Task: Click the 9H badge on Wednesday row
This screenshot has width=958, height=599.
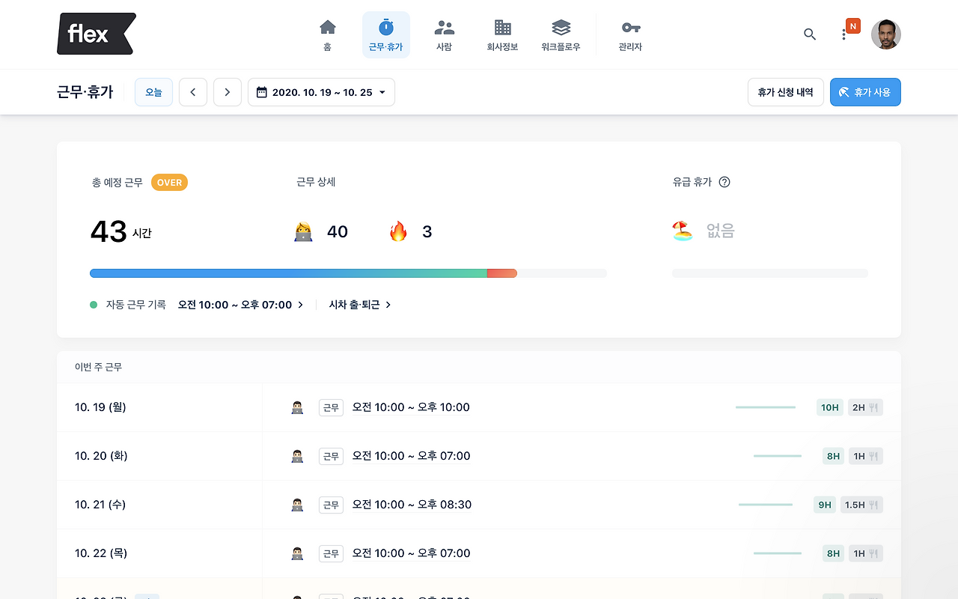Action: 825,505
